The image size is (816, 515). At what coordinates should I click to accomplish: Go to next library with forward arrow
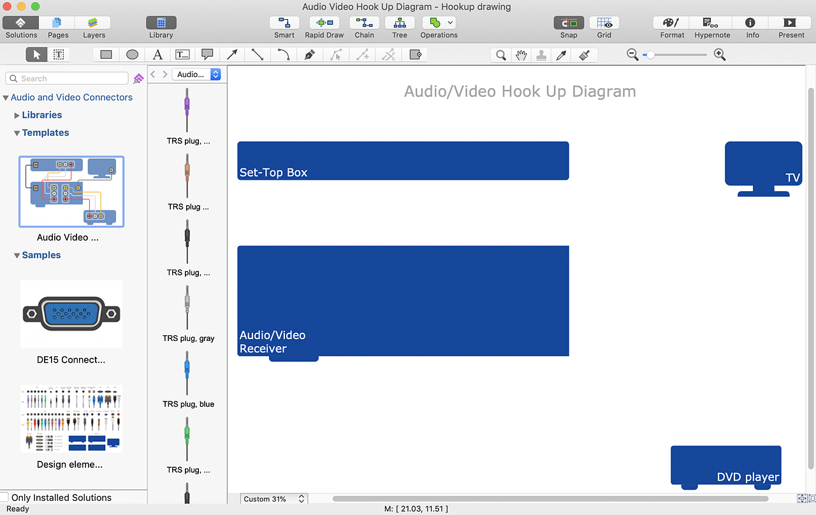[165, 75]
